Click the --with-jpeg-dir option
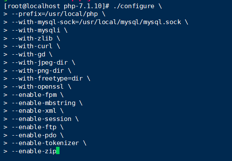The image size is (232, 161). click(x=40, y=62)
